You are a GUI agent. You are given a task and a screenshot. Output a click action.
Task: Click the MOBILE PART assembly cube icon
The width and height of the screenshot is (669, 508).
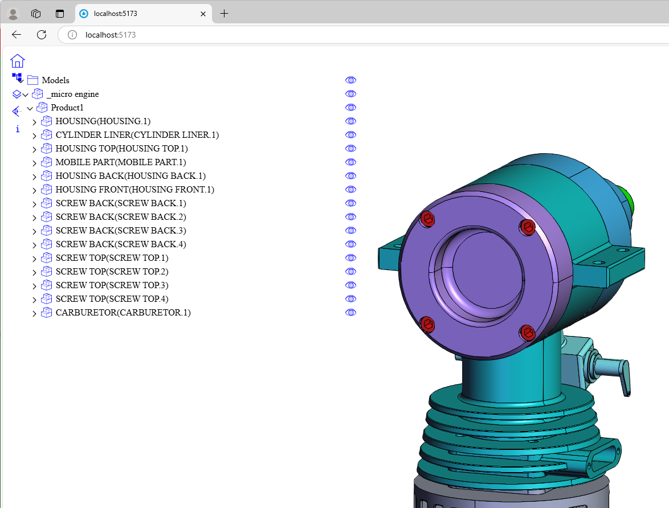(47, 162)
